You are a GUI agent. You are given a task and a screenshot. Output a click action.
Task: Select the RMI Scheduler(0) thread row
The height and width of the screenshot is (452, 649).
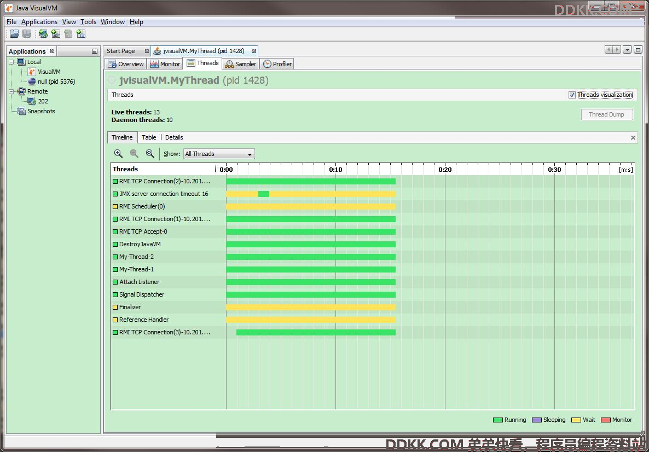373,206
